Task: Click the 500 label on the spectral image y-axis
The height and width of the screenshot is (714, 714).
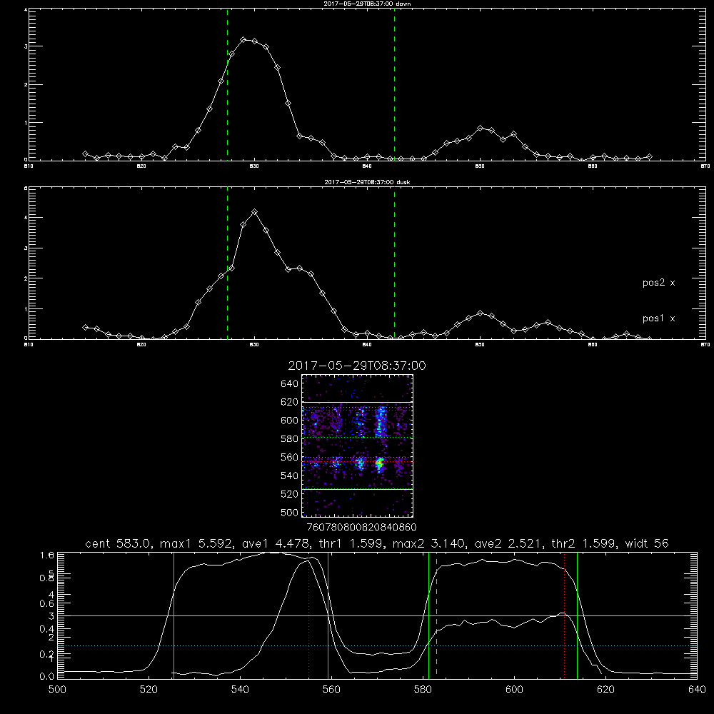Action: 289,512
